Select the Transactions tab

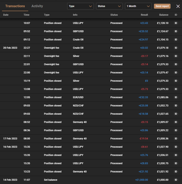pyautogui.click(x=15, y=6)
